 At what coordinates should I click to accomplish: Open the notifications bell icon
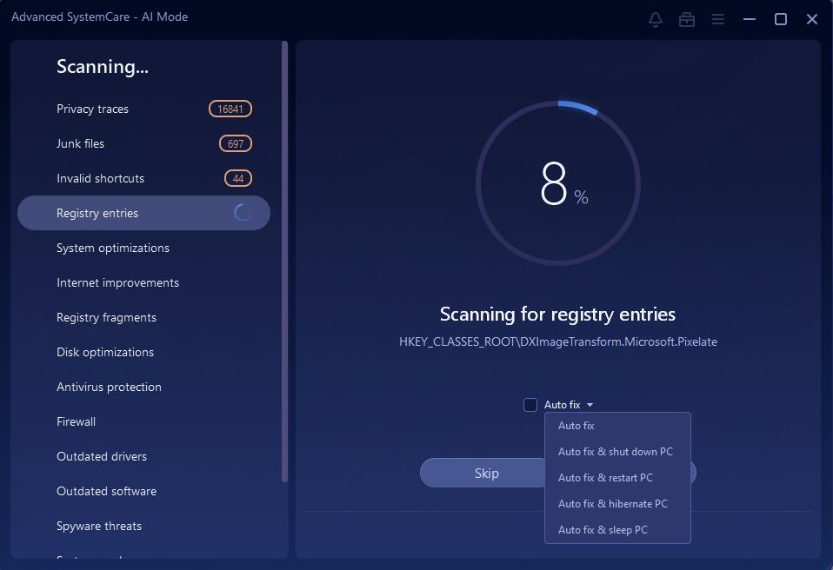(656, 20)
